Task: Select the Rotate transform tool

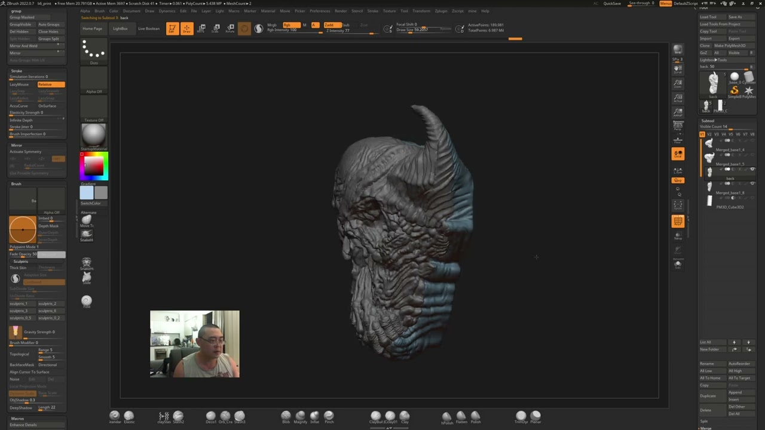Action: pos(230,29)
